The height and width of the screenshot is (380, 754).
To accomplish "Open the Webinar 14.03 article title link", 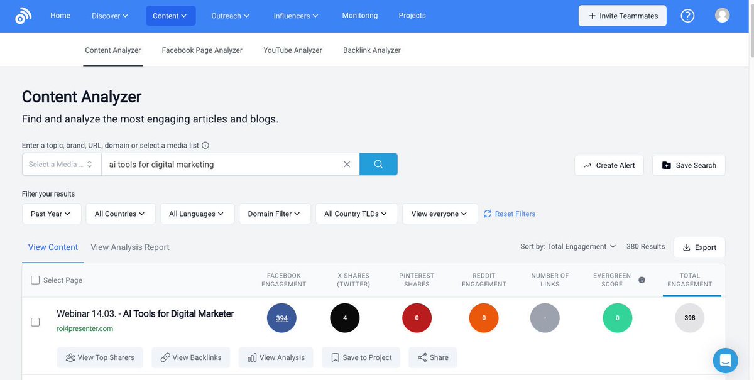I will (x=145, y=313).
